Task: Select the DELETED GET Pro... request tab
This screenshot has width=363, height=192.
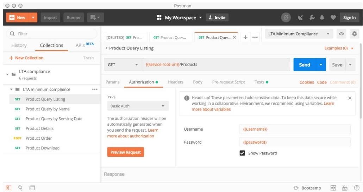Action: (x=125, y=38)
